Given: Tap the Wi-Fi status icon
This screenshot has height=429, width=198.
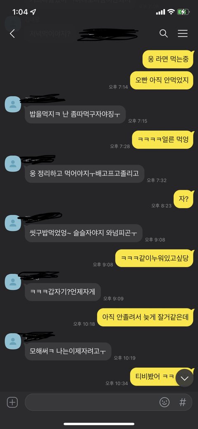Looking at the screenshot, I should click(x=171, y=12).
